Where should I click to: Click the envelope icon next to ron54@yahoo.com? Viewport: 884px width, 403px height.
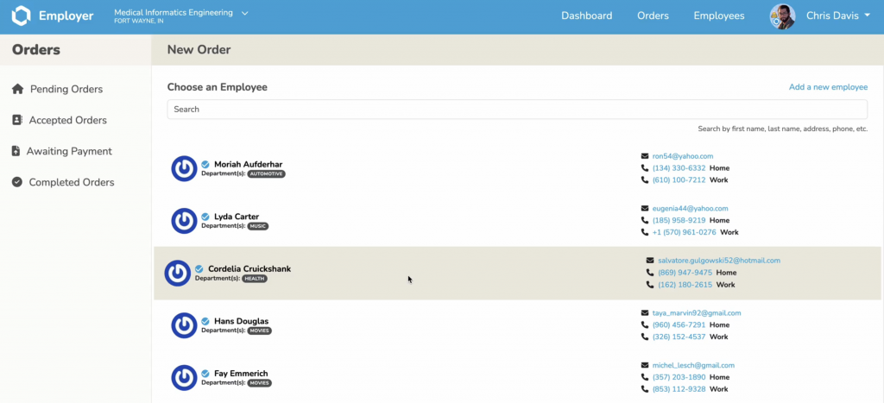coord(644,156)
